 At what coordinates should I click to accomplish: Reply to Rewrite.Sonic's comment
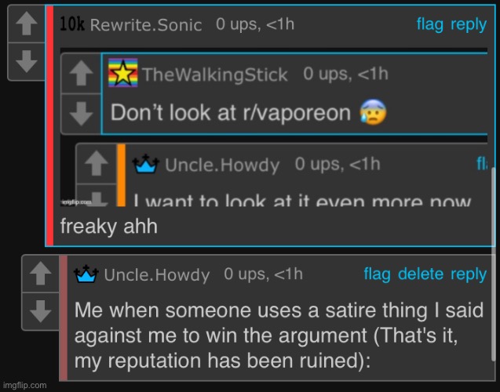coord(469,24)
